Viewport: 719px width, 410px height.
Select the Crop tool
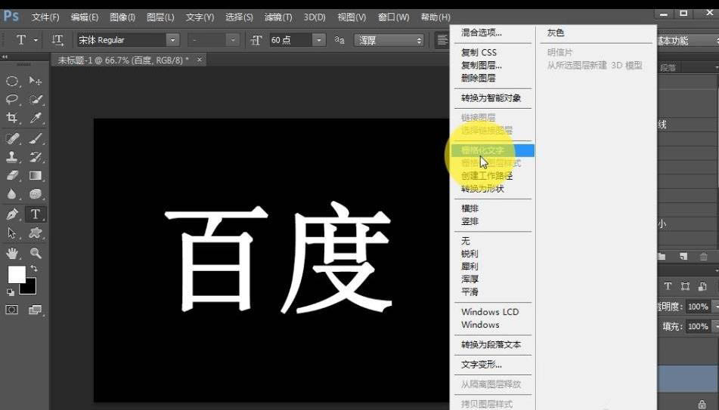point(12,118)
